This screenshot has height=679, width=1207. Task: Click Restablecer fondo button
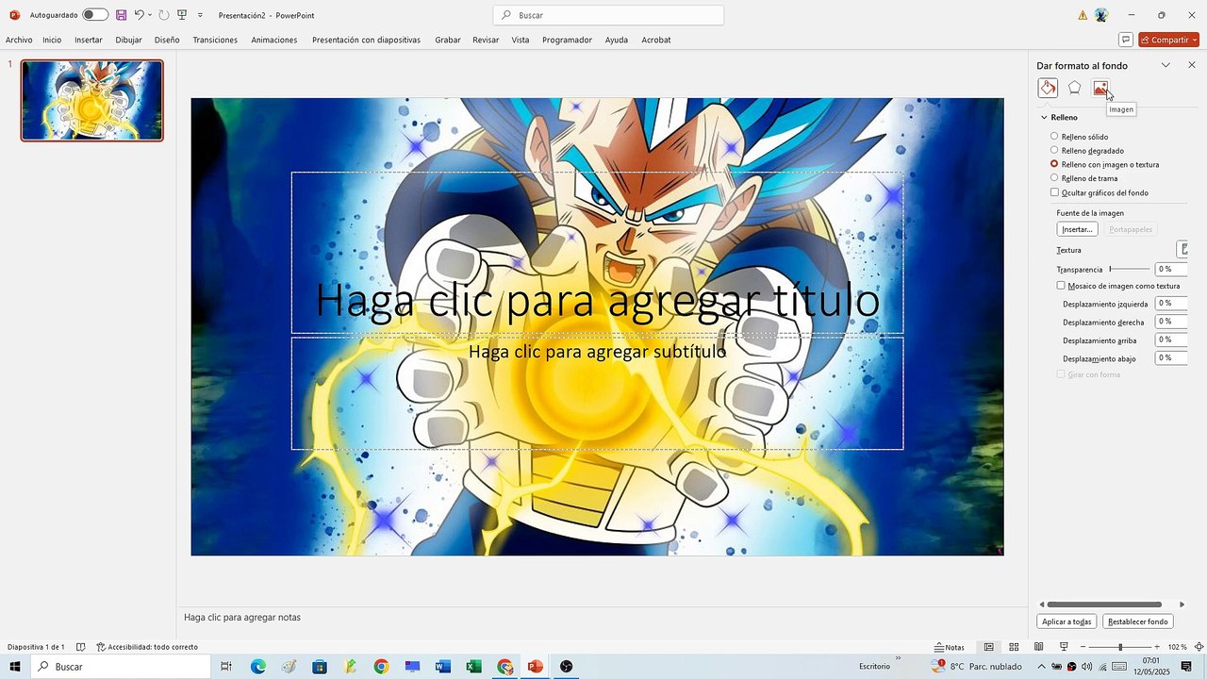(1138, 621)
